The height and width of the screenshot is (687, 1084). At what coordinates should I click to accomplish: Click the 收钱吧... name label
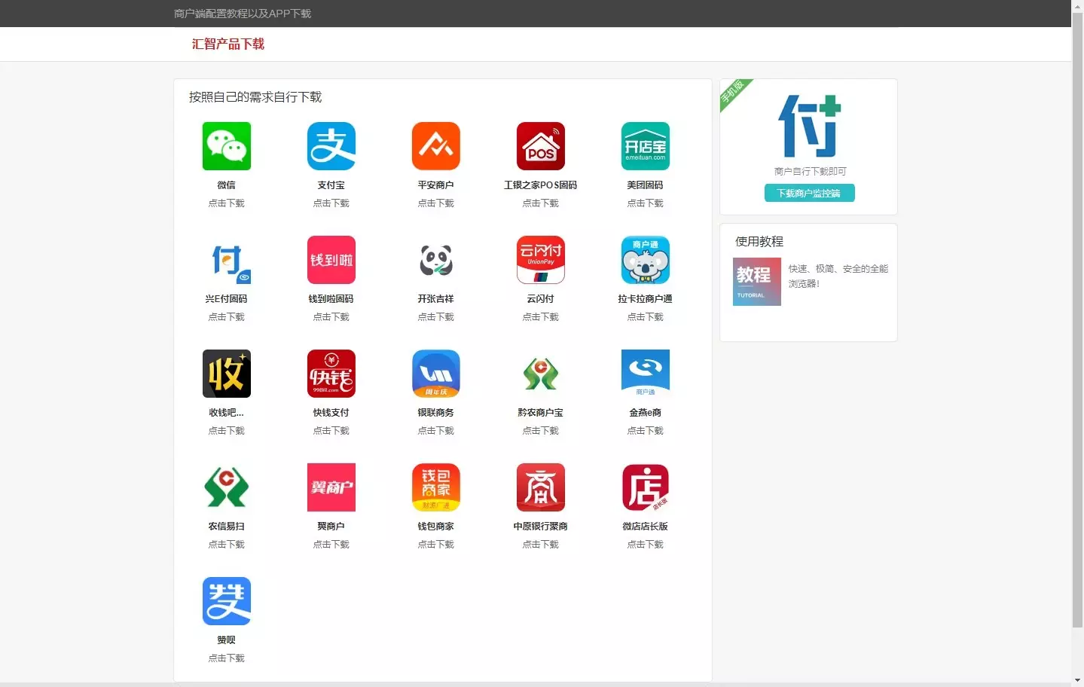(x=226, y=413)
